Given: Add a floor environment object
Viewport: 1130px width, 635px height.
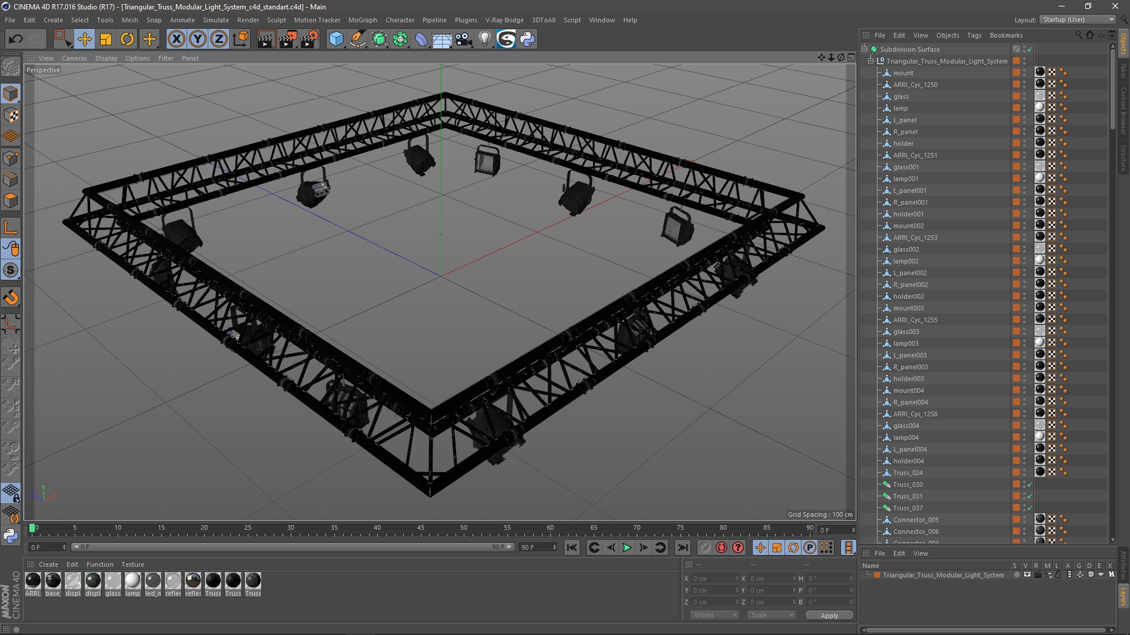Looking at the screenshot, I should click(x=442, y=39).
